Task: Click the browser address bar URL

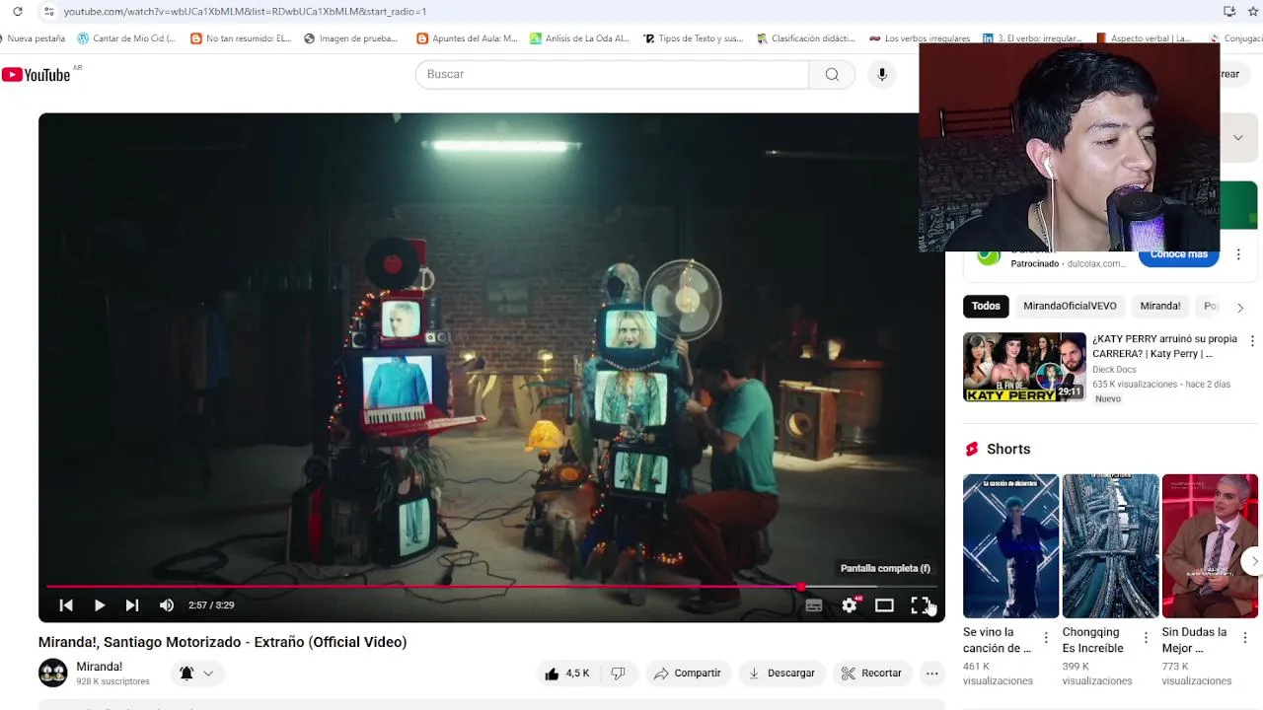Action: (x=245, y=12)
